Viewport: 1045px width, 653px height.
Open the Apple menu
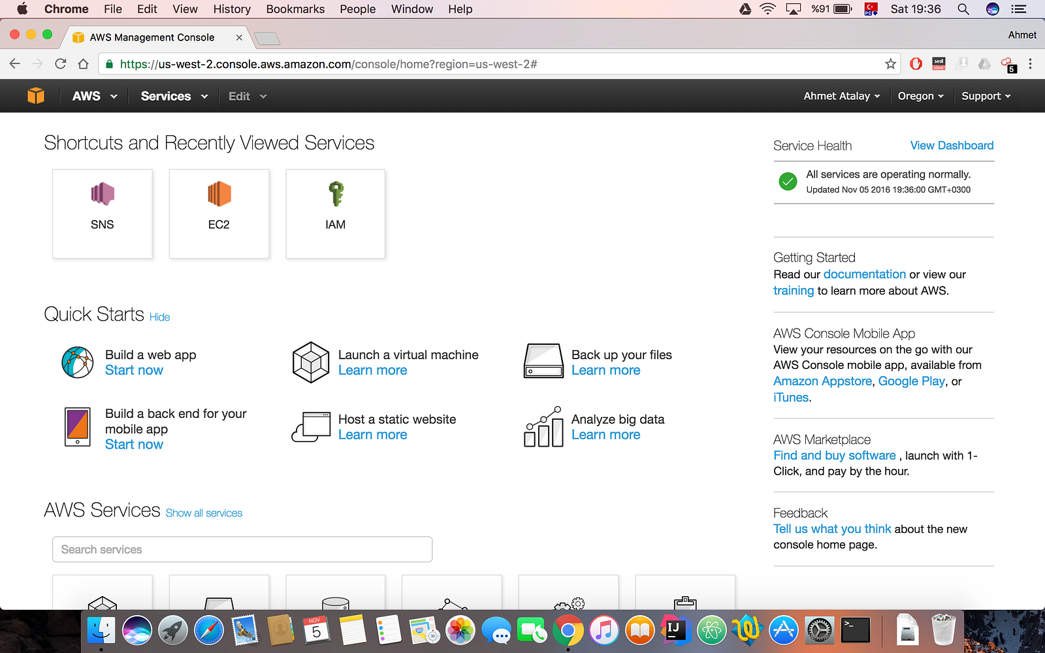[22, 9]
